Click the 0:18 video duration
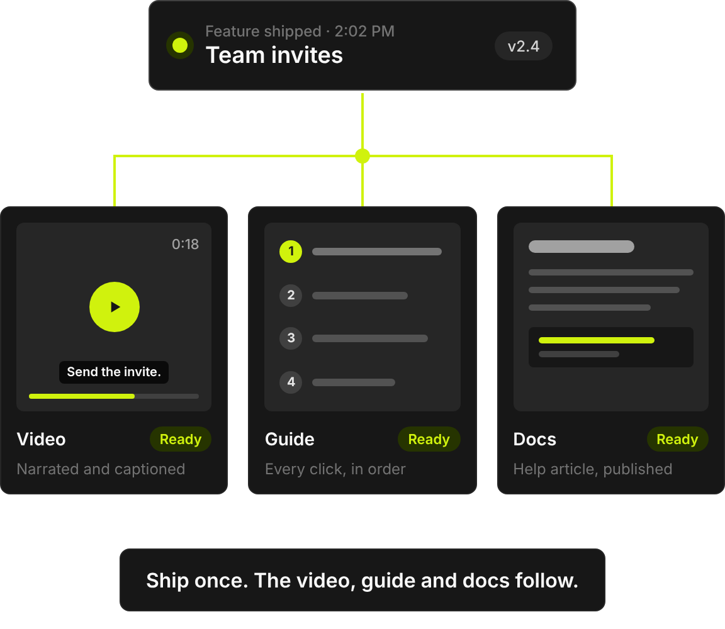Image resolution: width=725 pixels, height=629 pixels. point(186,244)
